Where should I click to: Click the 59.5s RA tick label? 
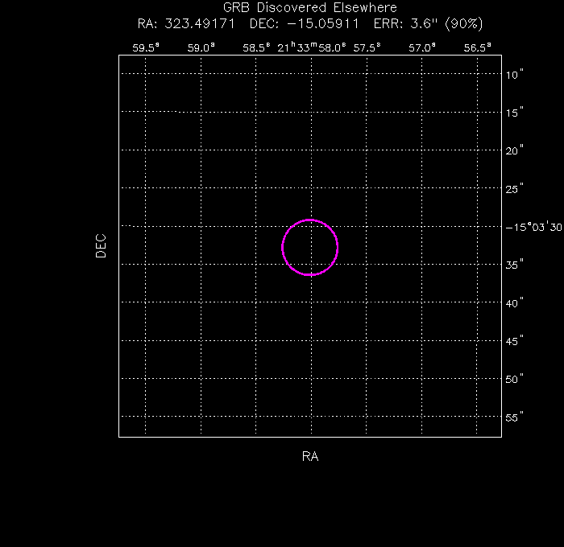pos(146,47)
